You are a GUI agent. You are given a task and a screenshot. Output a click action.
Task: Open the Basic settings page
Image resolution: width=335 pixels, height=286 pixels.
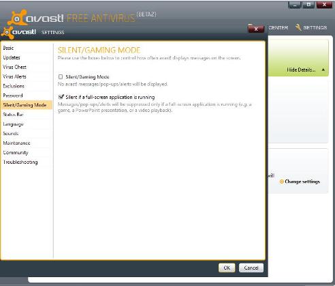[27, 48]
